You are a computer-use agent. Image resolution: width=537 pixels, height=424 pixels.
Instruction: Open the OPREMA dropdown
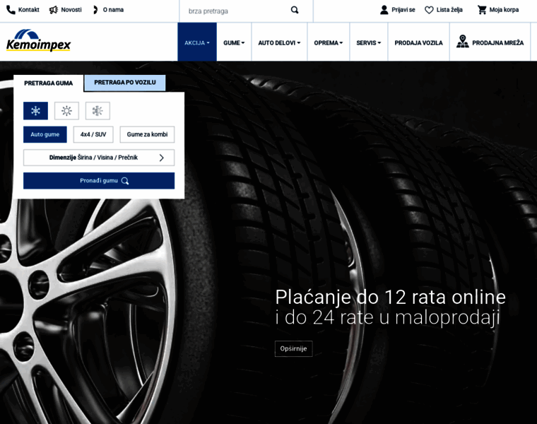328,43
